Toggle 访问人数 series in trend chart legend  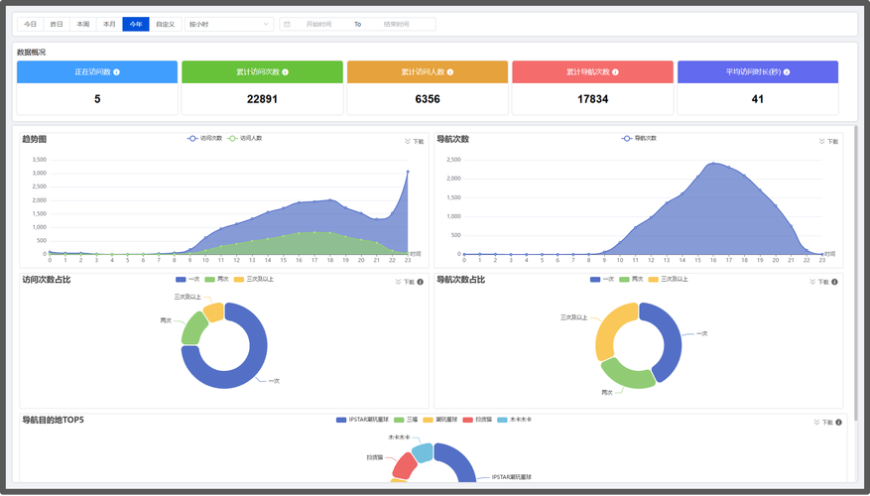tap(244, 138)
